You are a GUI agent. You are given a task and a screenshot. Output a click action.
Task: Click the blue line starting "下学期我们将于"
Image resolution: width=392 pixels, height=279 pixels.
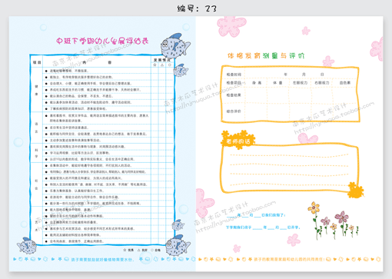pos(263,228)
